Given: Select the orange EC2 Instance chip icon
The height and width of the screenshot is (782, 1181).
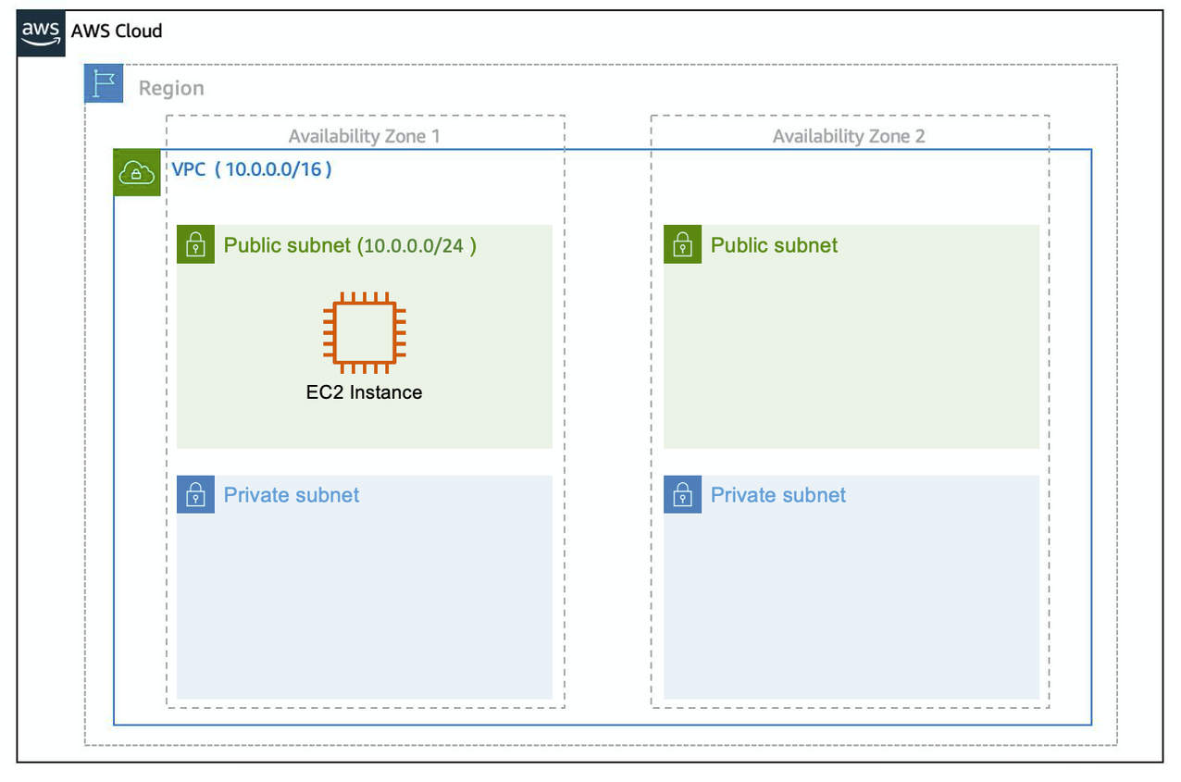Looking at the screenshot, I should click(x=364, y=332).
